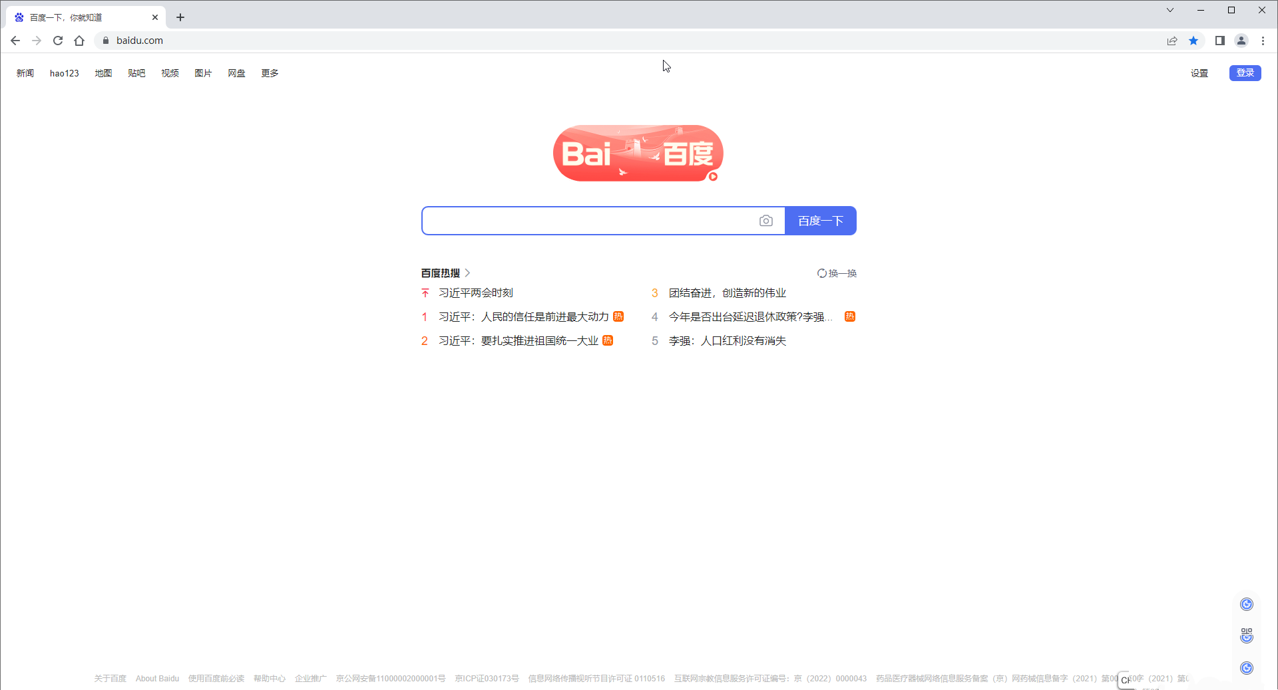Open the Chrome profile avatar
Viewport: 1278px width, 690px height.
(x=1241, y=41)
